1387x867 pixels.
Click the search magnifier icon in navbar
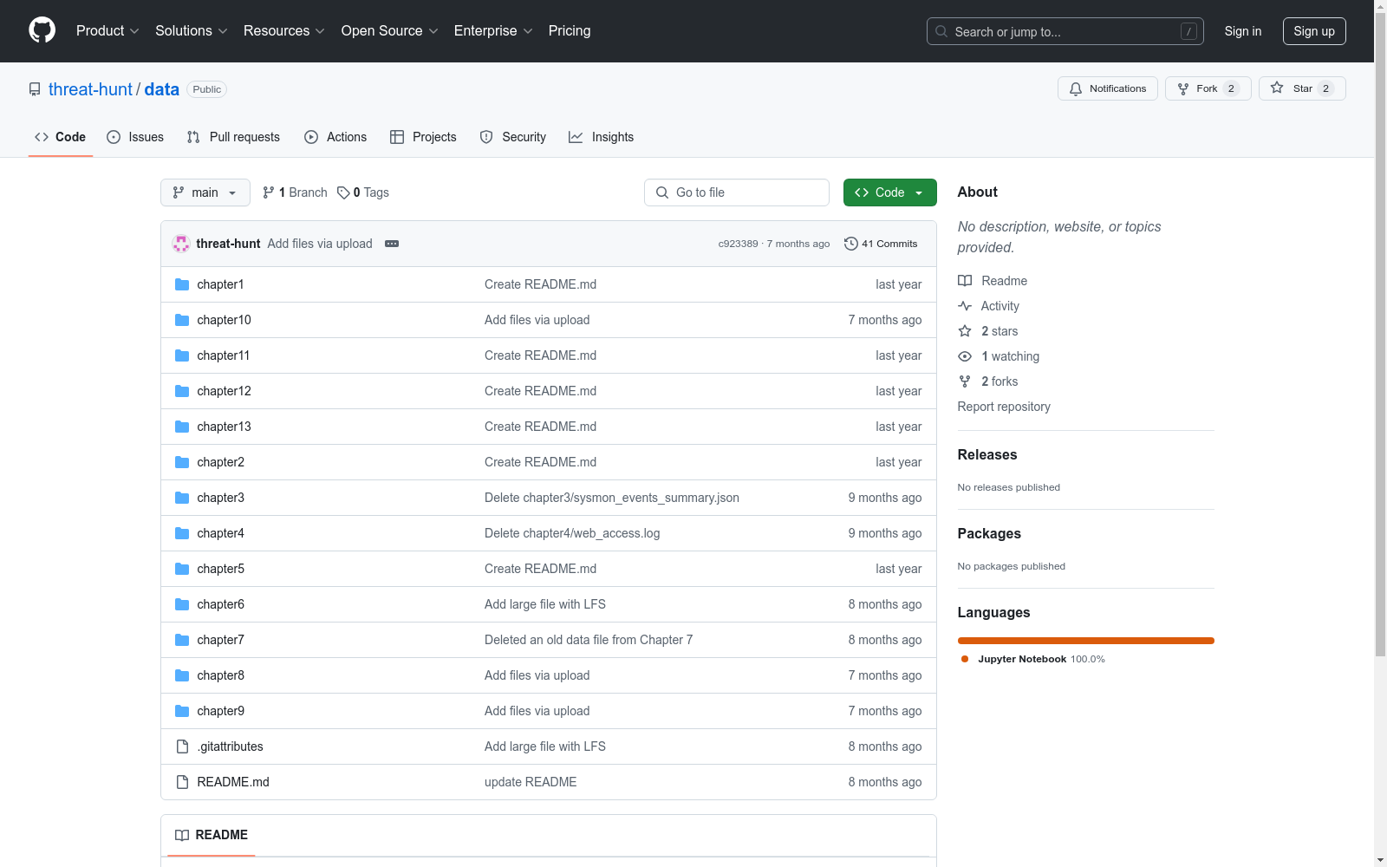coord(941,31)
